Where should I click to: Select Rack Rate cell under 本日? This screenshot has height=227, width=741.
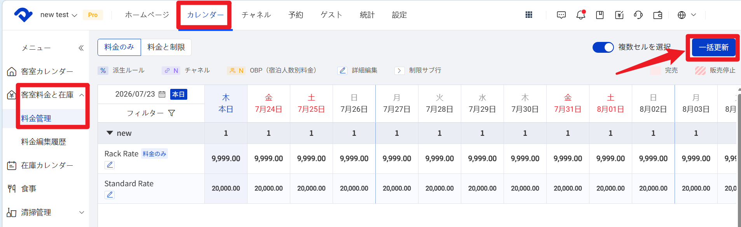(x=226, y=159)
